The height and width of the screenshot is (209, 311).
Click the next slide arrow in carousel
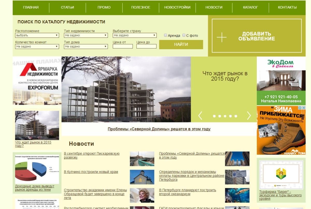click(249, 116)
